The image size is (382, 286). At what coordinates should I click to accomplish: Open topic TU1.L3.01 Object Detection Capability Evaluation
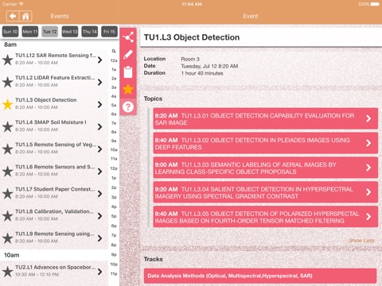click(265, 118)
